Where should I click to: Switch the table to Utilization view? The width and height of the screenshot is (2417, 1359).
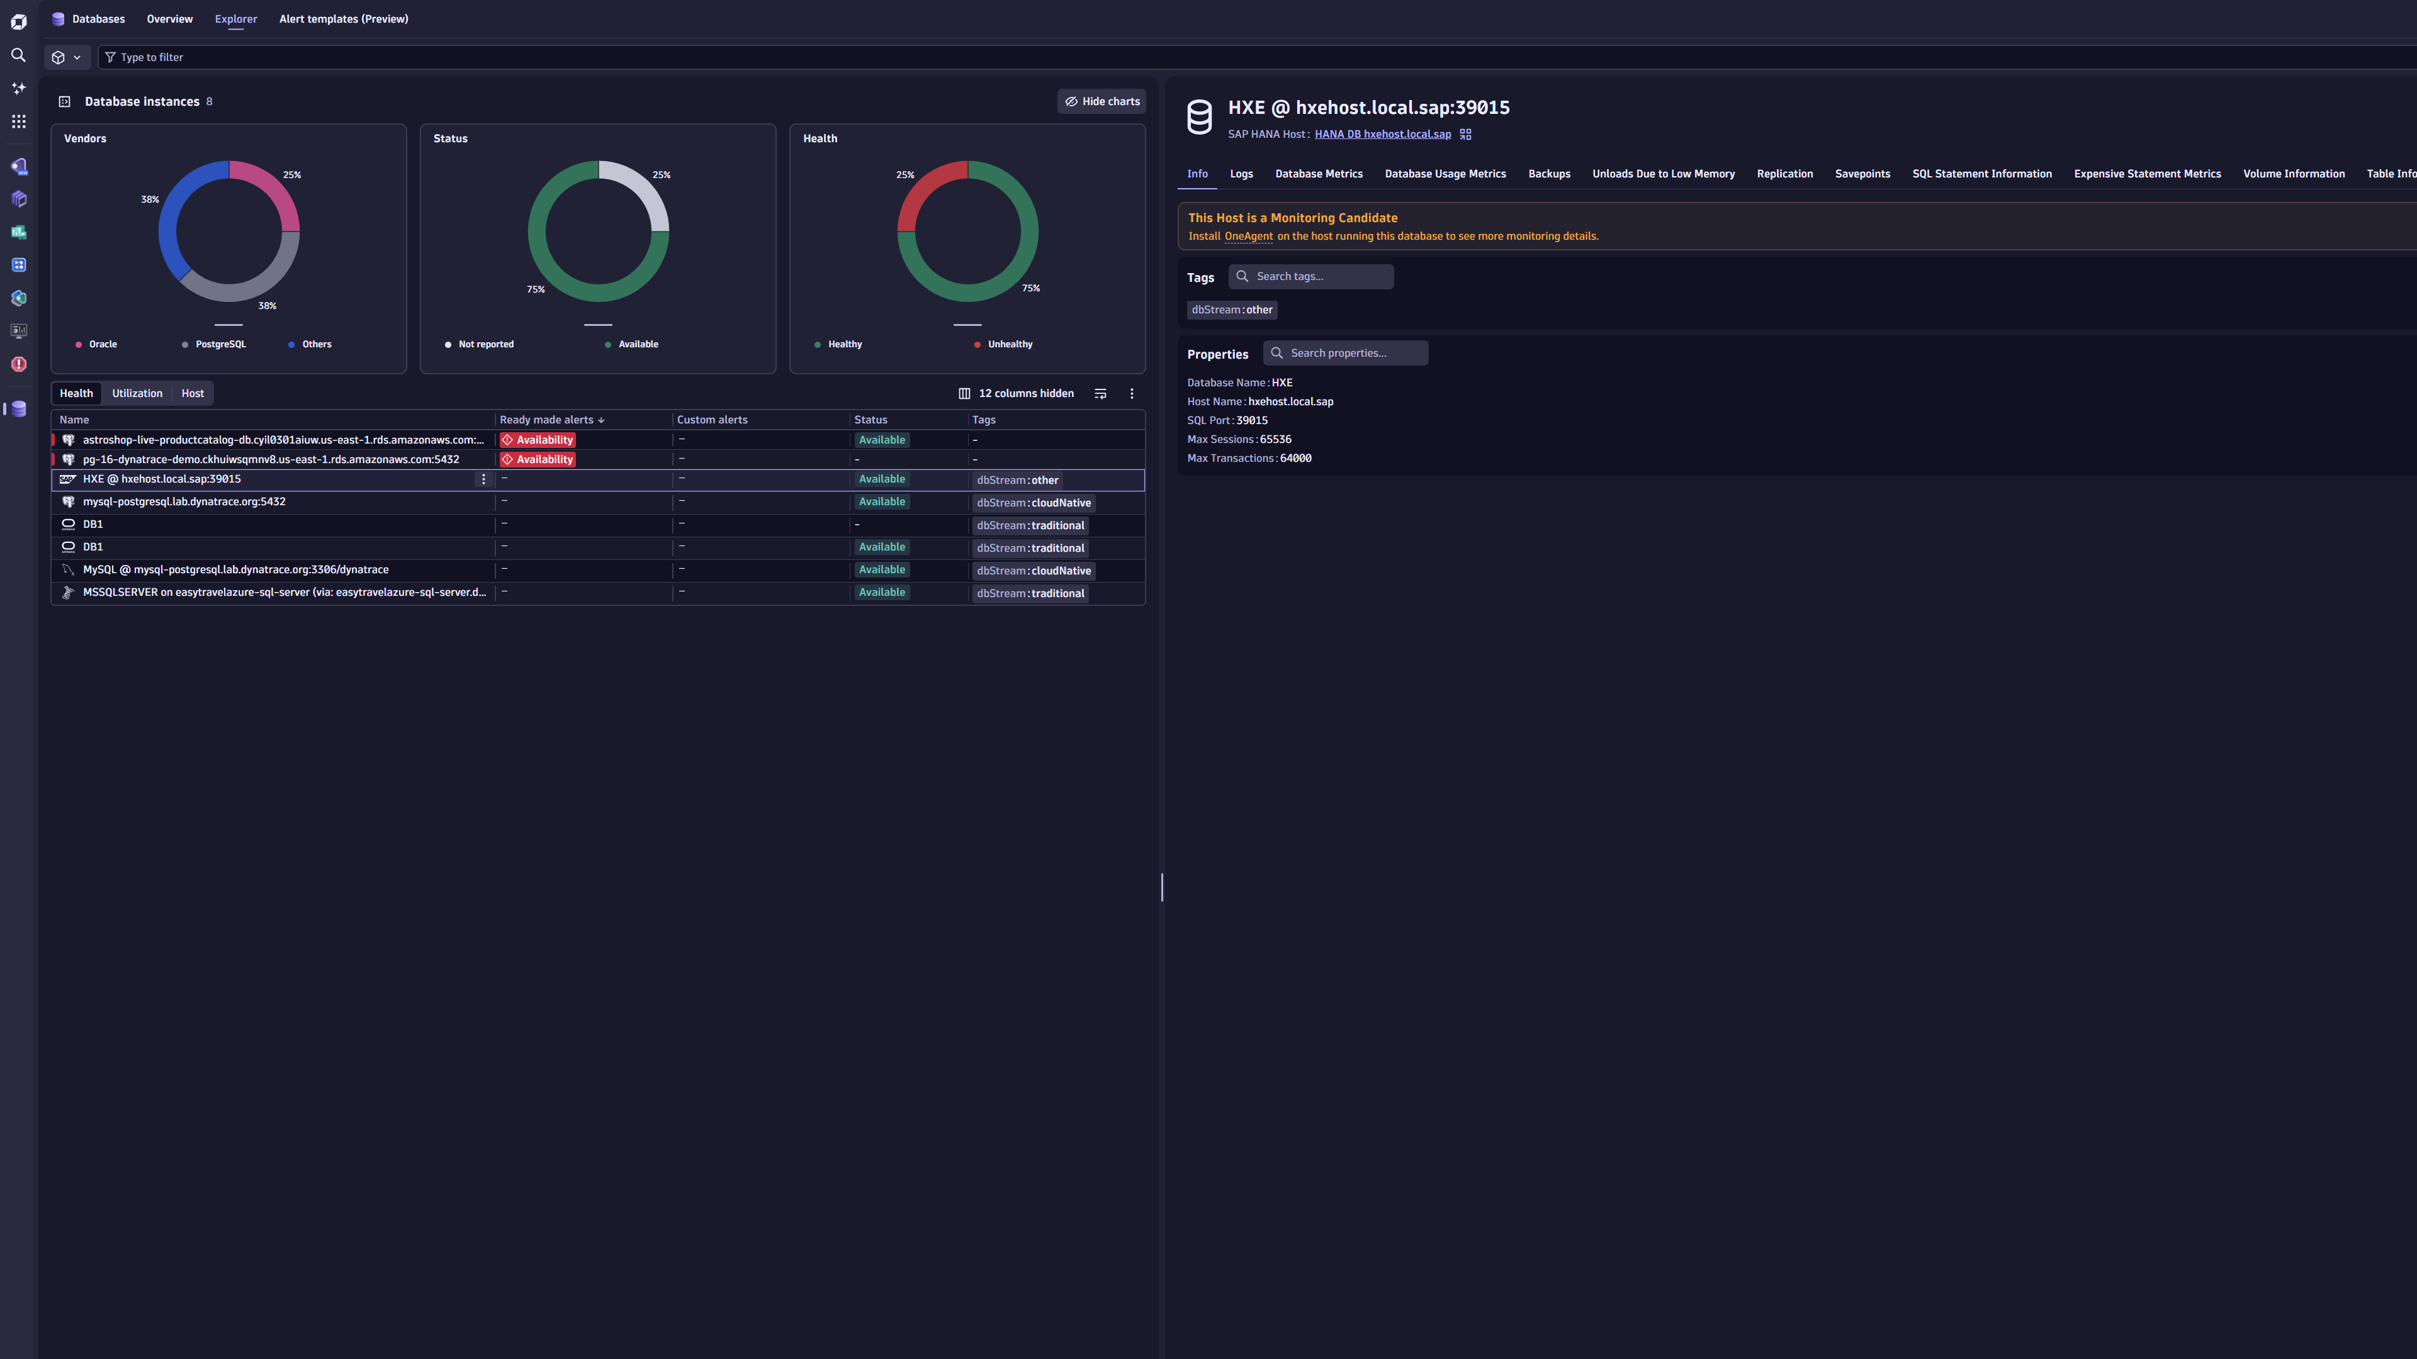click(137, 393)
